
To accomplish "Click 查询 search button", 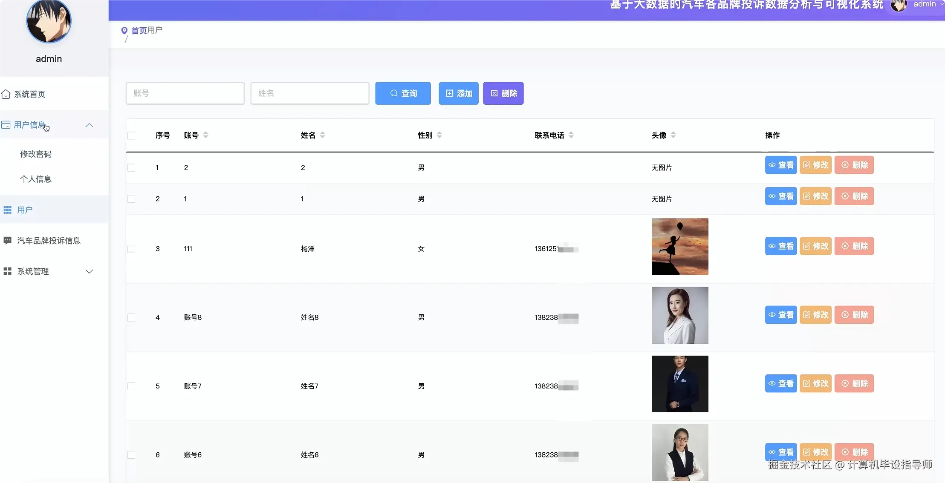I will [403, 93].
